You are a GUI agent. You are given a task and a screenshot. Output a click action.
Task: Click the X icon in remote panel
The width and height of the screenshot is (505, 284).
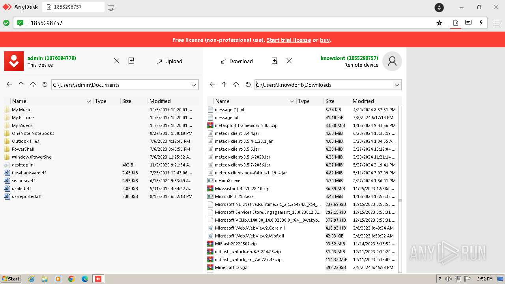pos(289,61)
